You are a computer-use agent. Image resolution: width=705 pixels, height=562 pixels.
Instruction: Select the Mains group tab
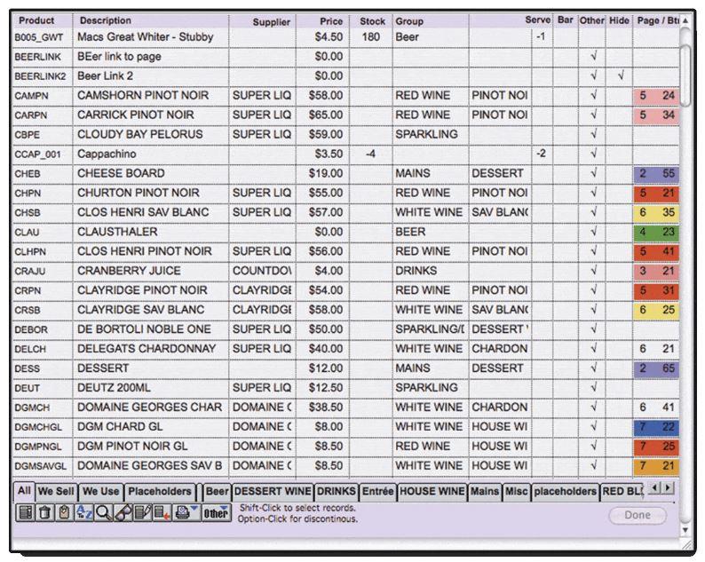[x=484, y=491]
